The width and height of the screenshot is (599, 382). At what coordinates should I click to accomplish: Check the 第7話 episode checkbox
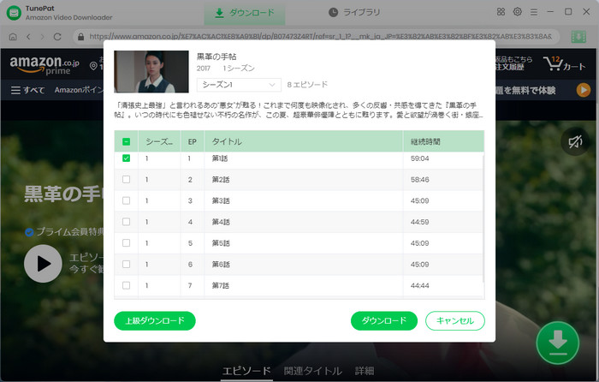tap(126, 285)
